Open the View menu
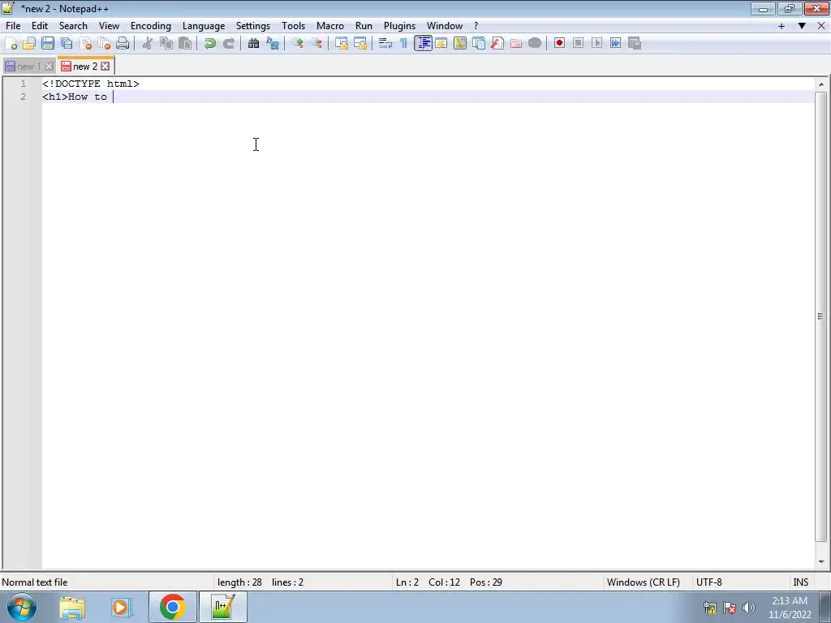This screenshot has width=831, height=623. (110, 26)
